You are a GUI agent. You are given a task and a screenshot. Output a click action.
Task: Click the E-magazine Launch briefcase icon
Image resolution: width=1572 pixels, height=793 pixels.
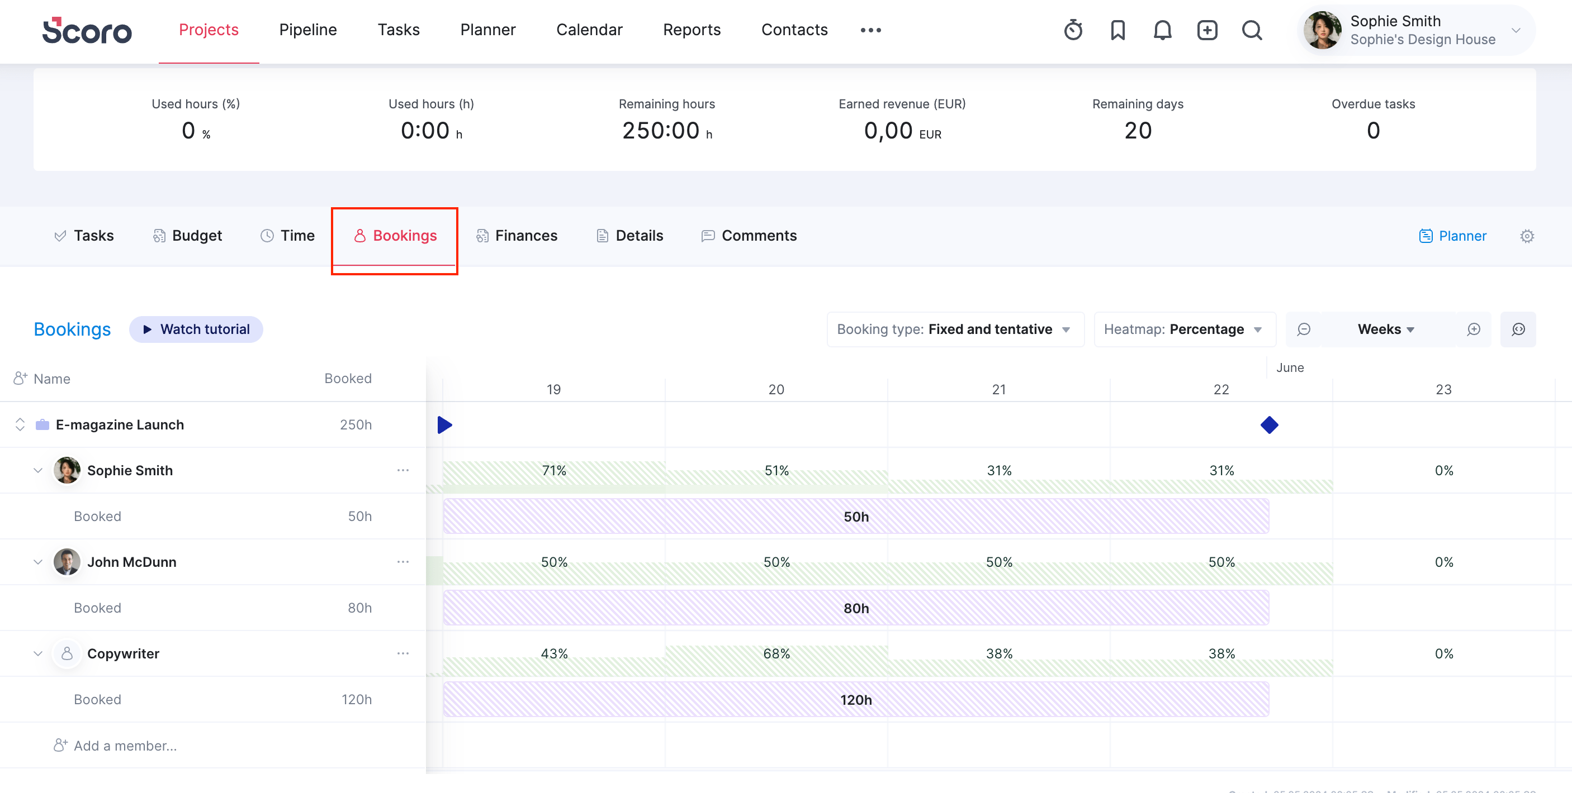(x=42, y=425)
